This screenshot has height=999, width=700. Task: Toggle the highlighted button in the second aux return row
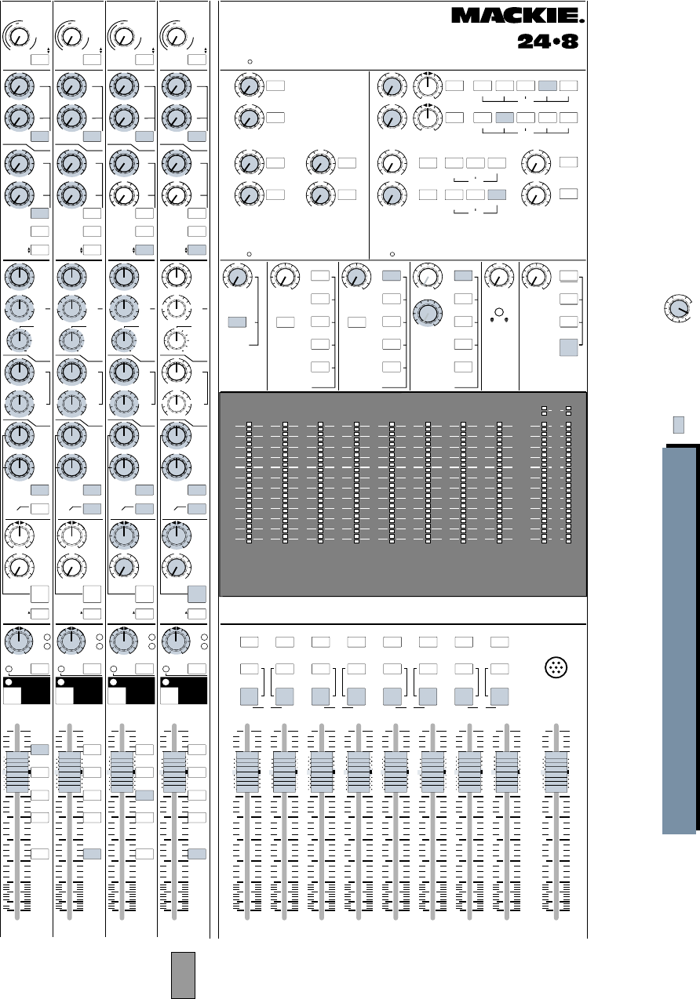(x=505, y=118)
